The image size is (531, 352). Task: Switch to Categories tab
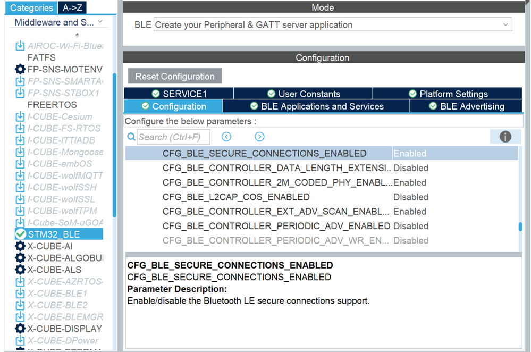(x=31, y=8)
